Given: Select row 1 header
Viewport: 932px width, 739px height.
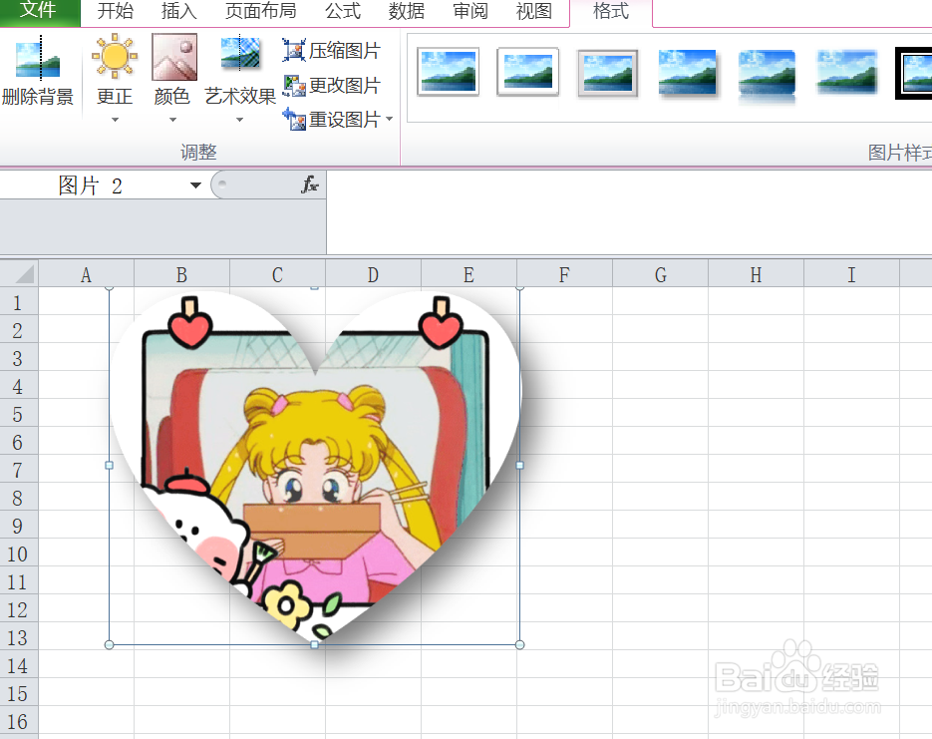Looking at the screenshot, I should click(x=18, y=302).
